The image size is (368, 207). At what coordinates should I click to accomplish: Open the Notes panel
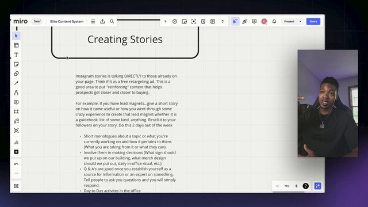[x=212, y=21]
